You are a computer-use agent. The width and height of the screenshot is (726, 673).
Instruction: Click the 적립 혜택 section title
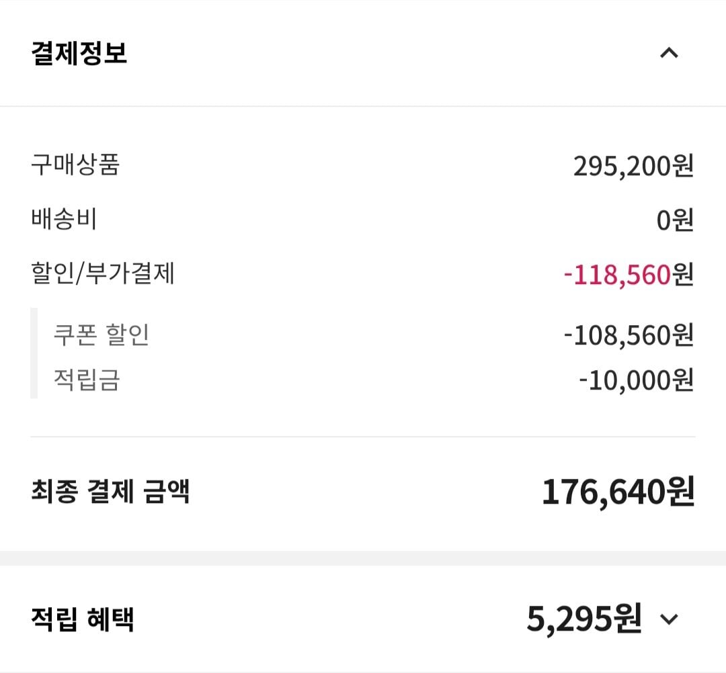(x=83, y=619)
